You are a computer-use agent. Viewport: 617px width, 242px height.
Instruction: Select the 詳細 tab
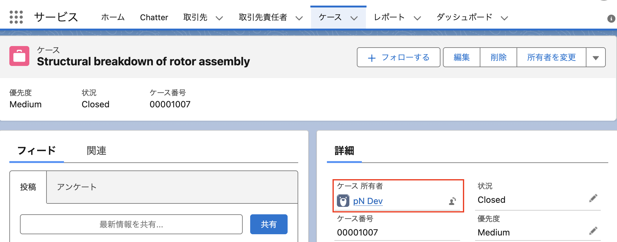344,151
